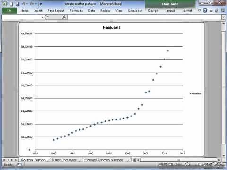
Task: Open the Chart Tools Format tab
Action: (187, 11)
